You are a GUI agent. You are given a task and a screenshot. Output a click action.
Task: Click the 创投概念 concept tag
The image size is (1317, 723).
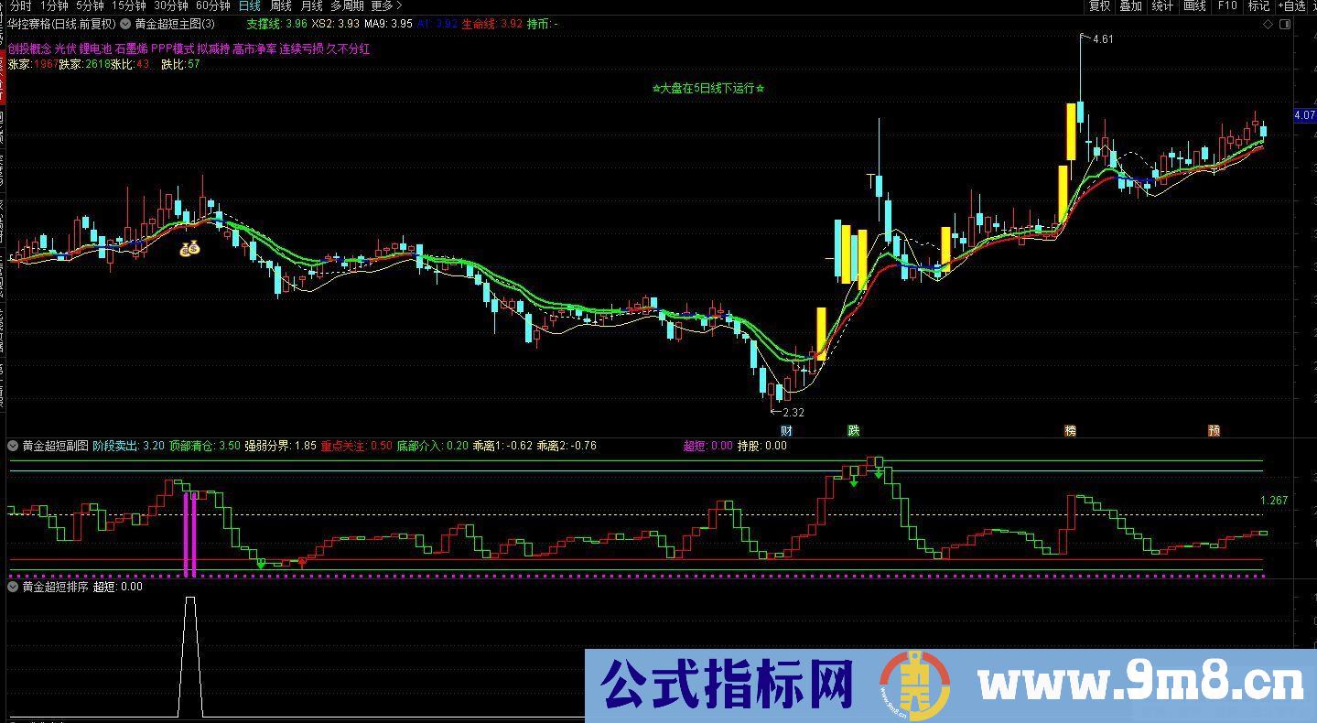29,49
